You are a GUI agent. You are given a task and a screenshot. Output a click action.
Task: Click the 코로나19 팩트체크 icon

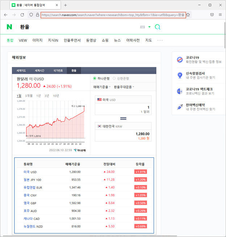180,91
